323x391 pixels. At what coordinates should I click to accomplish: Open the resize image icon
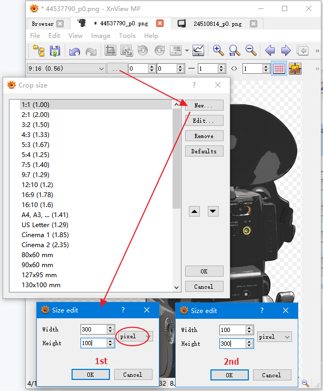click(126, 51)
